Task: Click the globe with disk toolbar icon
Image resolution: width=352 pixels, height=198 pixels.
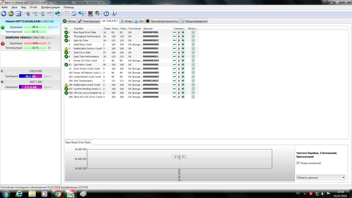Action: (x=58, y=14)
